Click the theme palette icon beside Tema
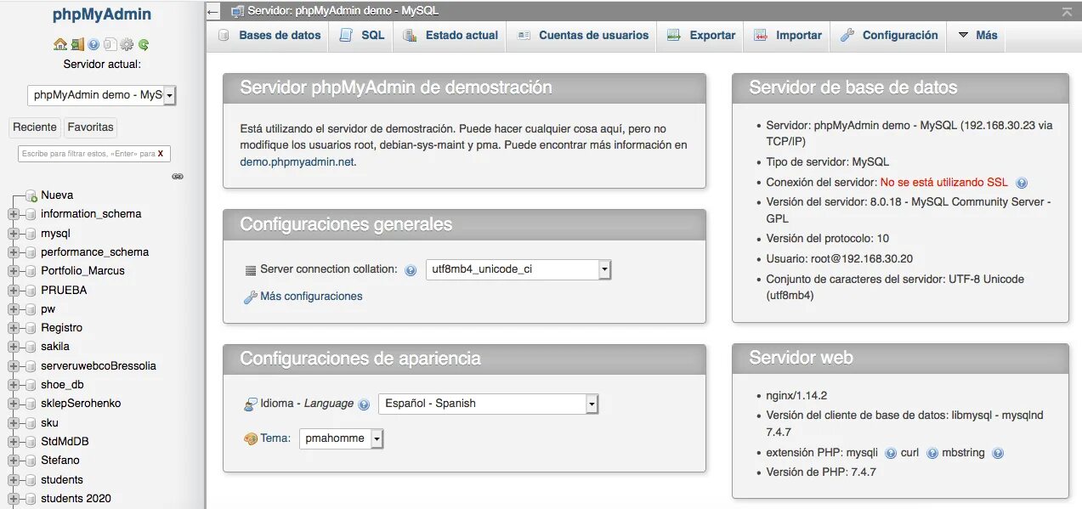 [250, 439]
